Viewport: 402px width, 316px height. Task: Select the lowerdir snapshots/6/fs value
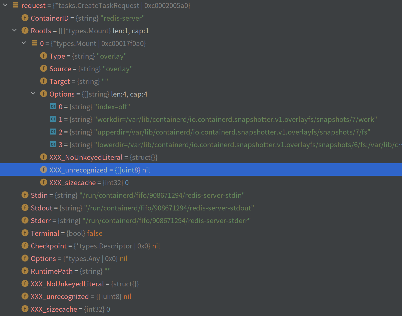point(248,145)
